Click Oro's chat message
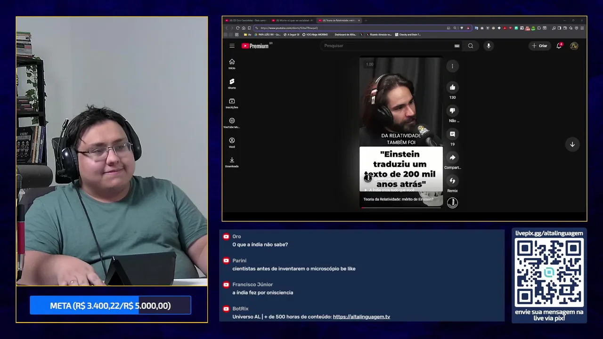 tap(260, 244)
